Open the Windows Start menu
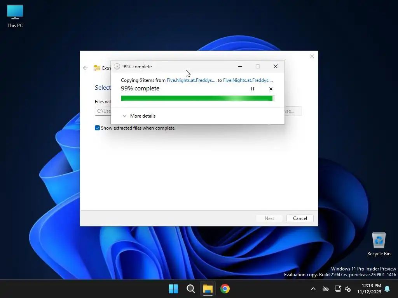This screenshot has height=298, width=398. (x=174, y=289)
